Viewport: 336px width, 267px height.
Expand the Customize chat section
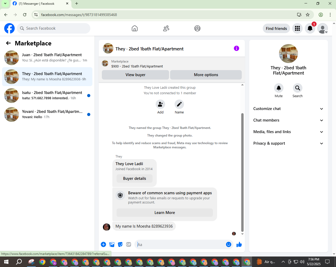[288, 109]
